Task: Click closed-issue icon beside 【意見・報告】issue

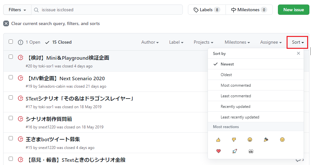Action: (21, 160)
